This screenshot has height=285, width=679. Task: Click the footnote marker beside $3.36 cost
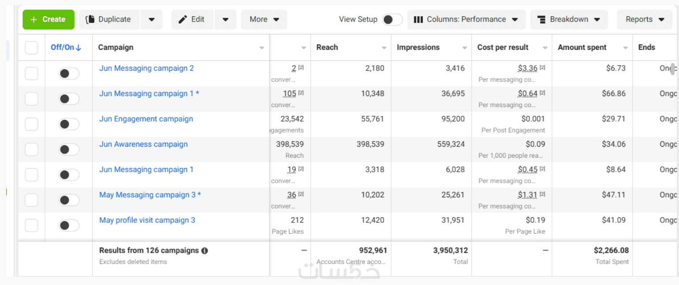[542, 68]
